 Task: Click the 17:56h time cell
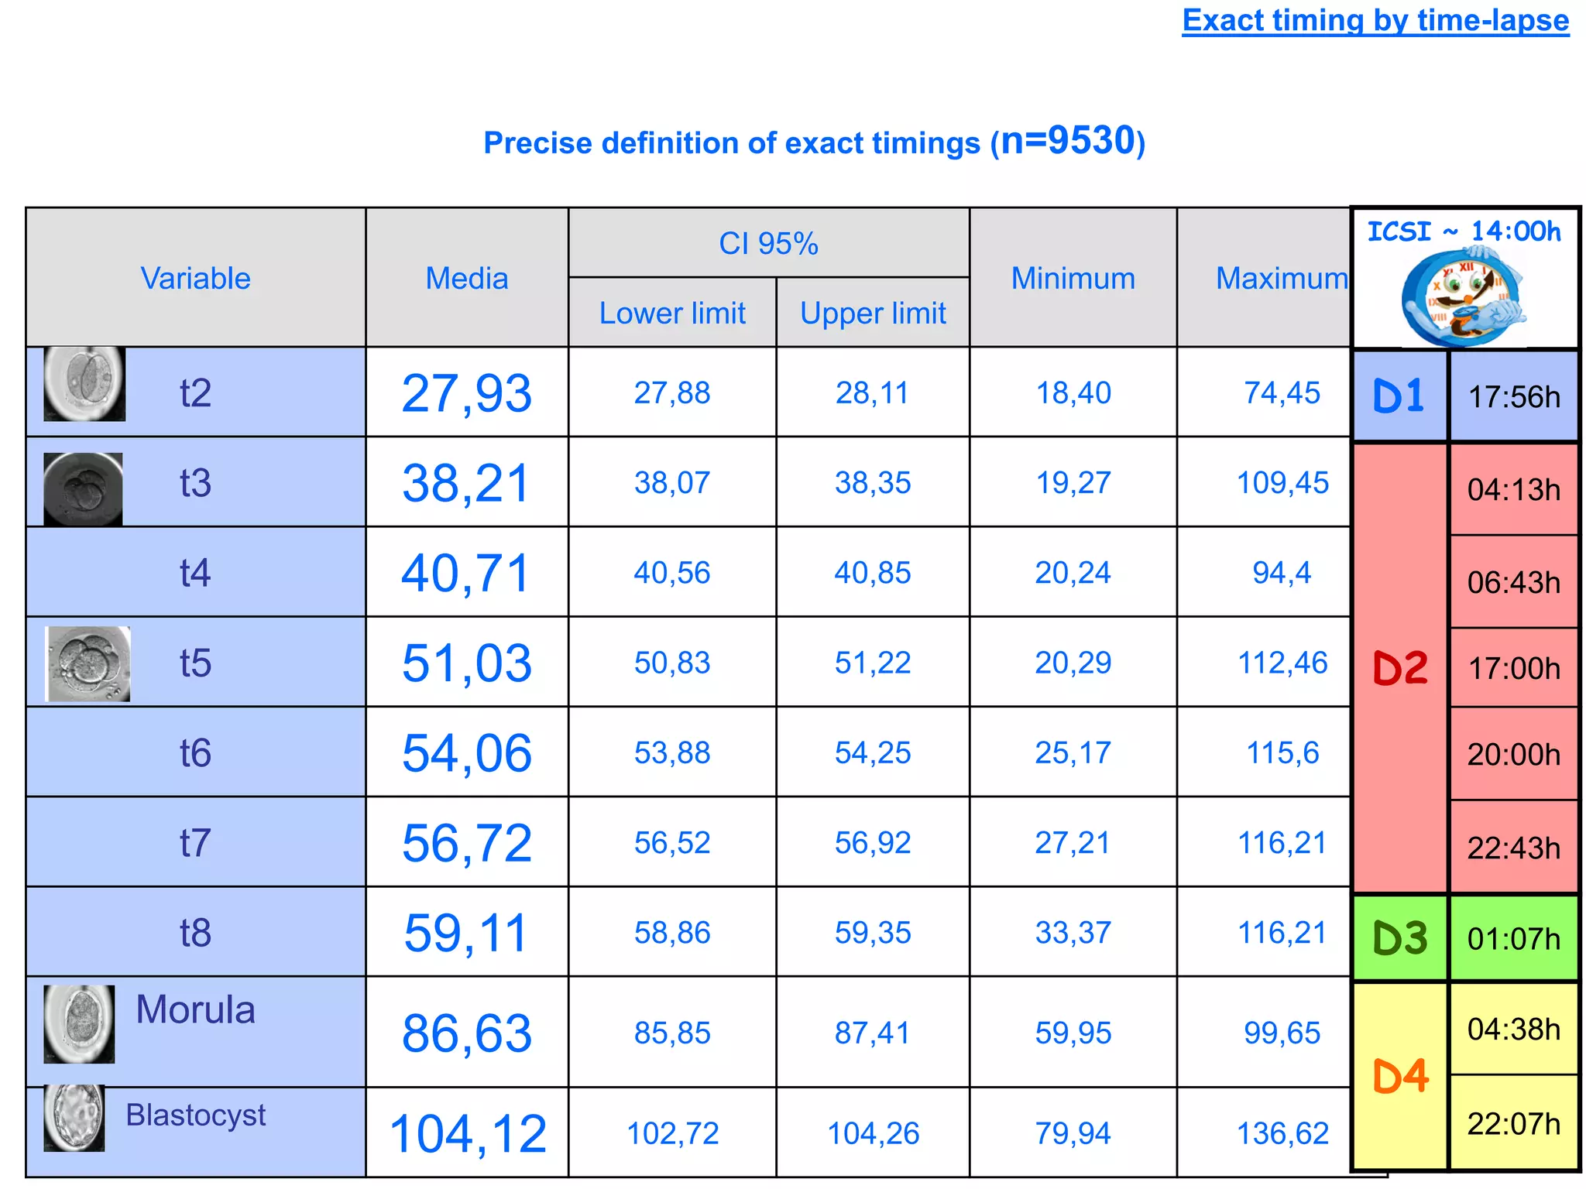[x=1513, y=397]
